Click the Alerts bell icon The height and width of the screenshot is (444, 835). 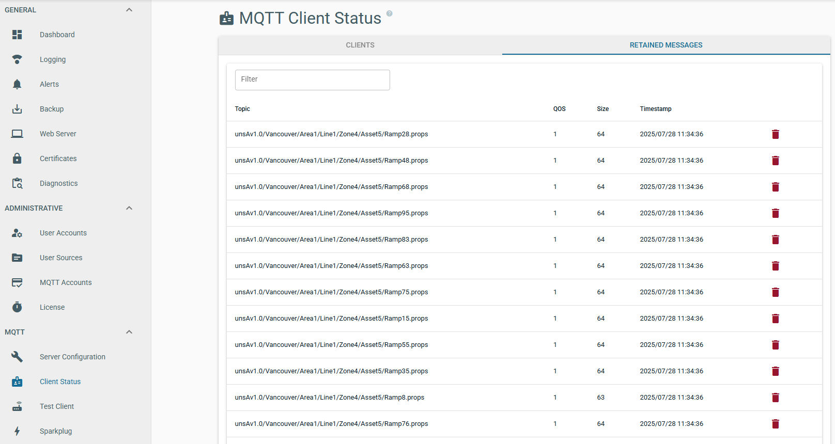tap(17, 84)
